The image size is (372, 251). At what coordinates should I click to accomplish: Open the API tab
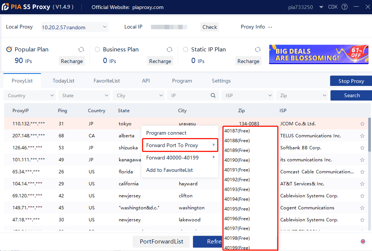(146, 81)
